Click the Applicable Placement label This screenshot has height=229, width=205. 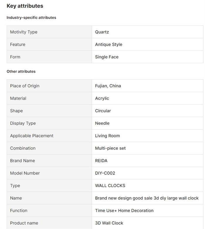coord(32,136)
